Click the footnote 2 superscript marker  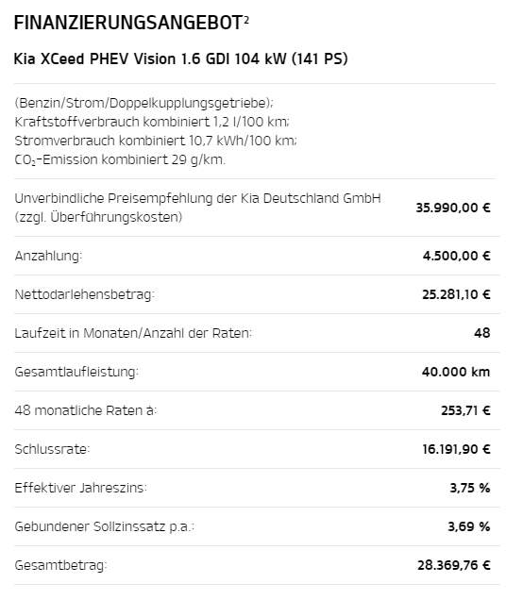[246, 19]
